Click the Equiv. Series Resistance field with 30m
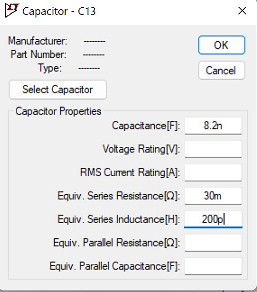 (x=213, y=196)
